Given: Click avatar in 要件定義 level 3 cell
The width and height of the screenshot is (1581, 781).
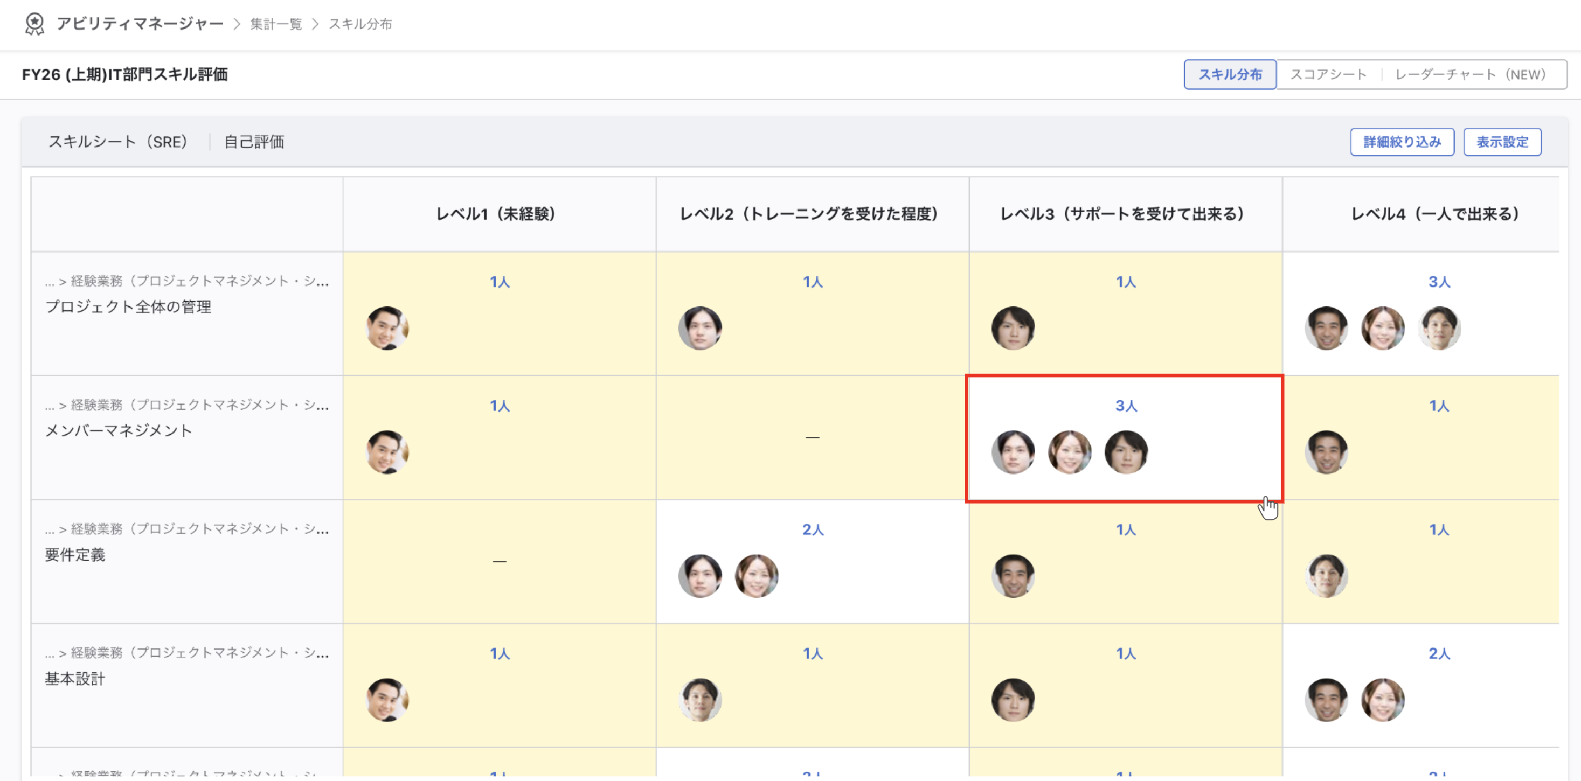Looking at the screenshot, I should 1013,576.
